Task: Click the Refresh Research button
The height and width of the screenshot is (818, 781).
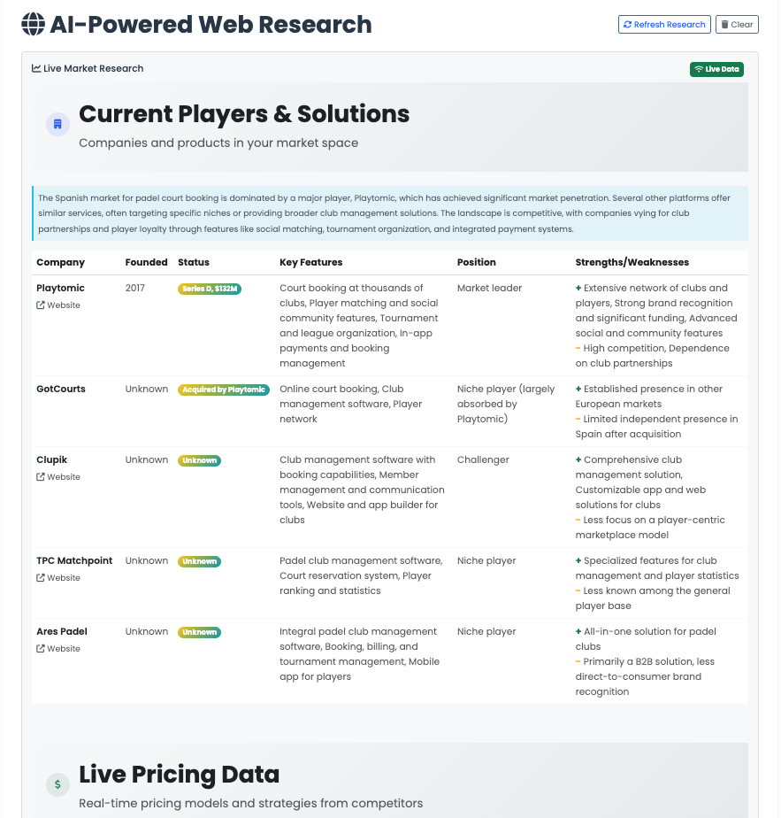Action: coord(664,24)
